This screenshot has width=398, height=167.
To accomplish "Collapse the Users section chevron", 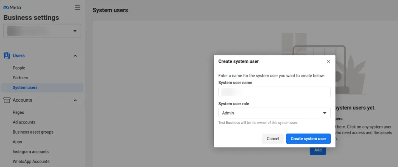I will 75,56.
